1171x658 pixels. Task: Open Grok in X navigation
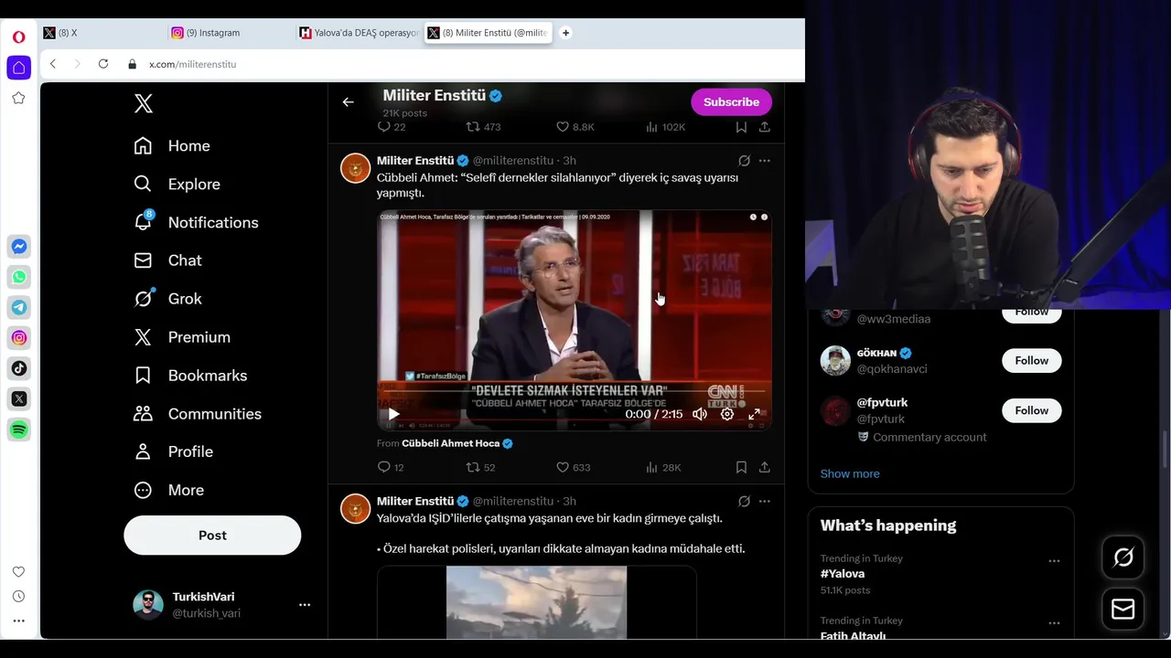(167, 299)
